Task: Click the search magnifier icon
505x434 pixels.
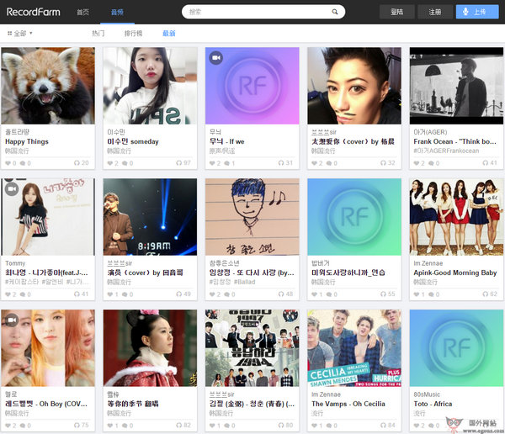Action: (334, 12)
